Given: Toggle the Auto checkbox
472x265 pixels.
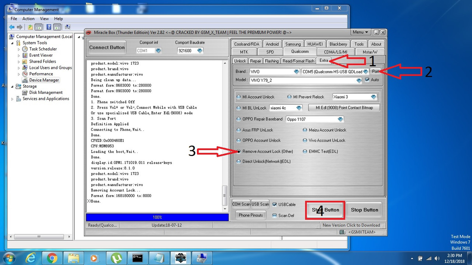Looking at the screenshot, I should click(x=367, y=80).
